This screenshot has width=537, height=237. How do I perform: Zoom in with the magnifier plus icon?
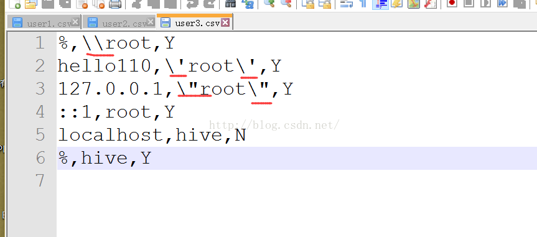[x=269, y=4]
